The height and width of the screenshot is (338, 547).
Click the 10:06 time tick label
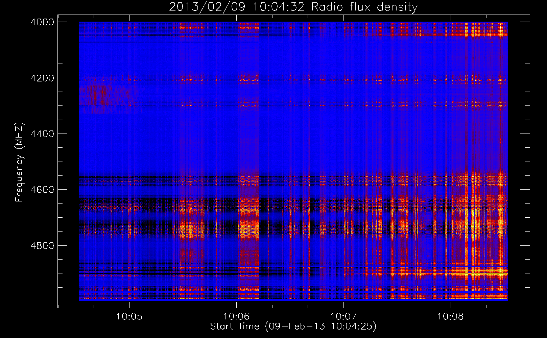(x=236, y=316)
